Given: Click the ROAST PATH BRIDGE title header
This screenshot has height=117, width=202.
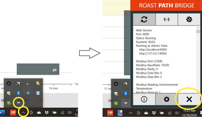Looking at the screenshot, I should [167, 5].
